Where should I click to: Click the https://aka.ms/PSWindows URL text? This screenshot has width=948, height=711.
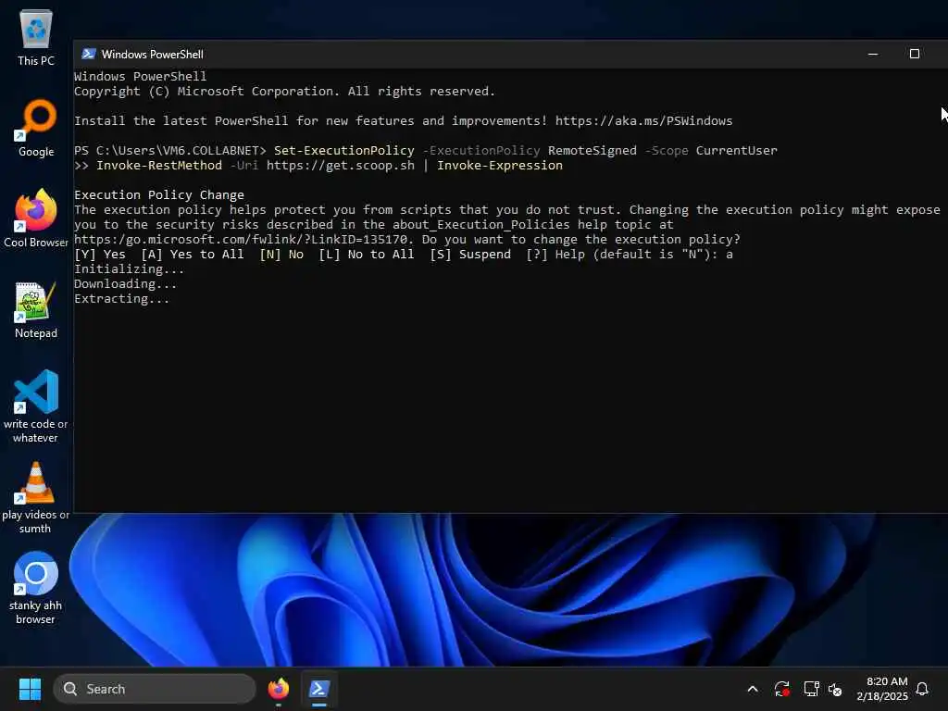(644, 121)
